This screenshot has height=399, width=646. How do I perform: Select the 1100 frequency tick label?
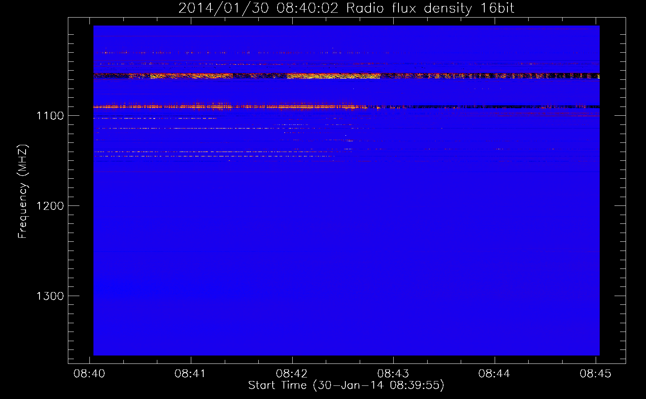50,116
